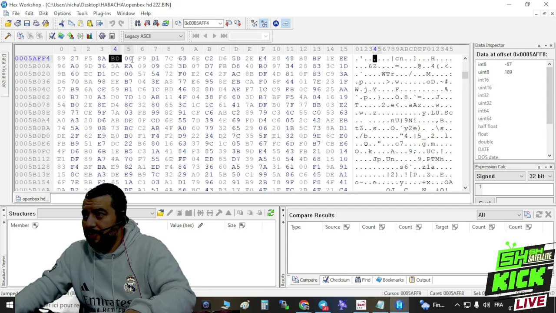Click the hex editor vertical scrollbar
This screenshot has height=313, width=556.
(465, 123)
